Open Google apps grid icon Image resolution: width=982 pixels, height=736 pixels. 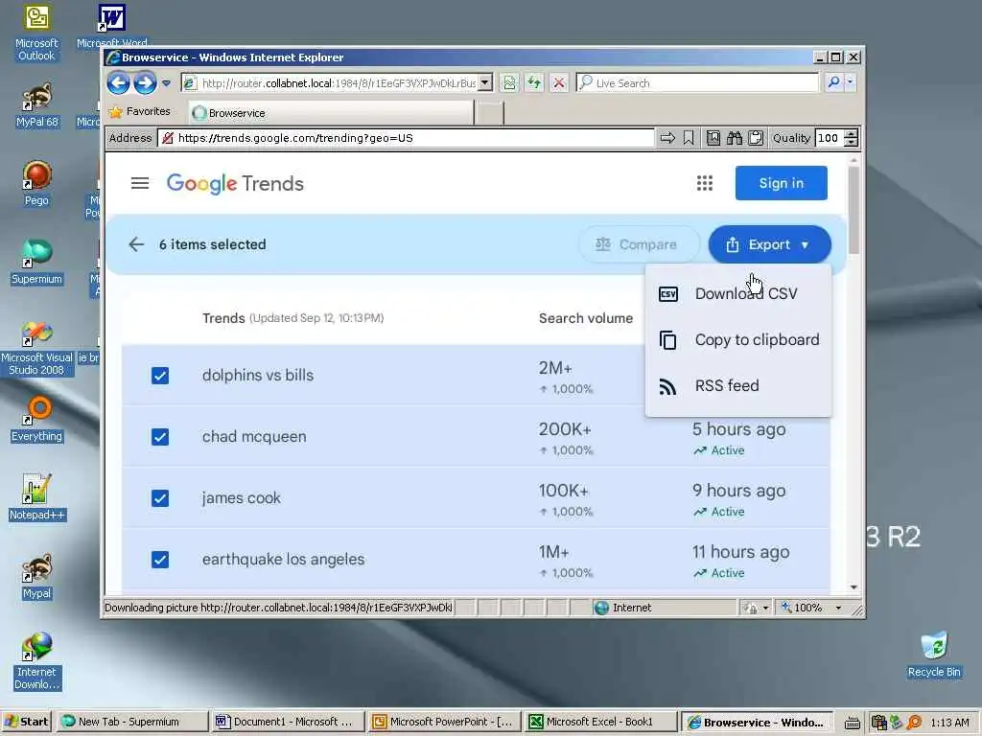tap(705, 183)
